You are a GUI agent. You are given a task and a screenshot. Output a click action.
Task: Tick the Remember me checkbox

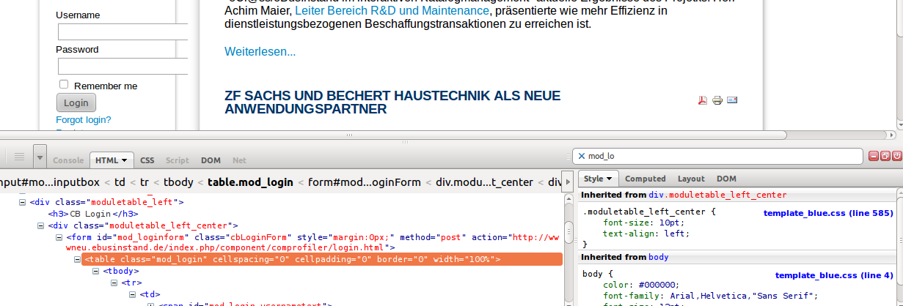(x=63, y=85)
